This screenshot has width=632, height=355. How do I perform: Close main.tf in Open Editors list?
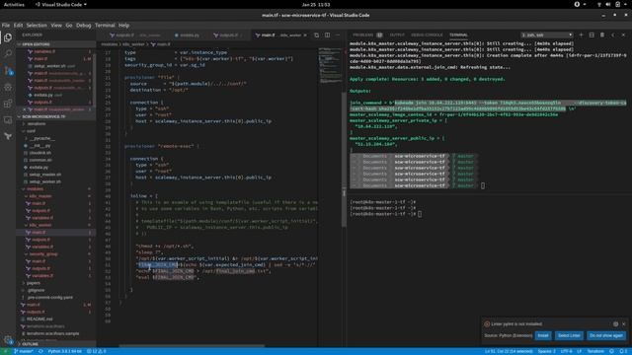pos(25,109)
